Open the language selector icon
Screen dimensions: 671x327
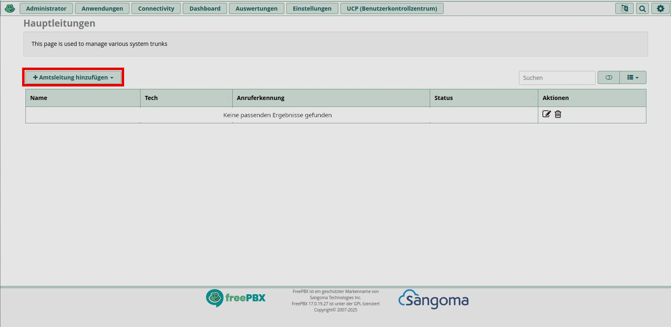[624, 9]
